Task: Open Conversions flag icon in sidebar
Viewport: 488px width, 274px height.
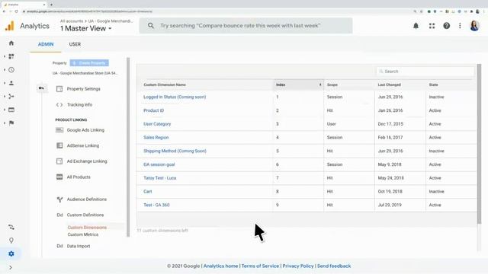Action: point(11,123)
